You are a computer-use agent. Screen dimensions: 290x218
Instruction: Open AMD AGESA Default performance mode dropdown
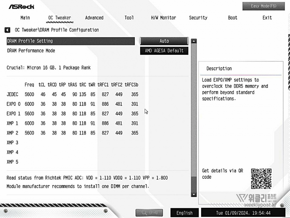[164, 51]
